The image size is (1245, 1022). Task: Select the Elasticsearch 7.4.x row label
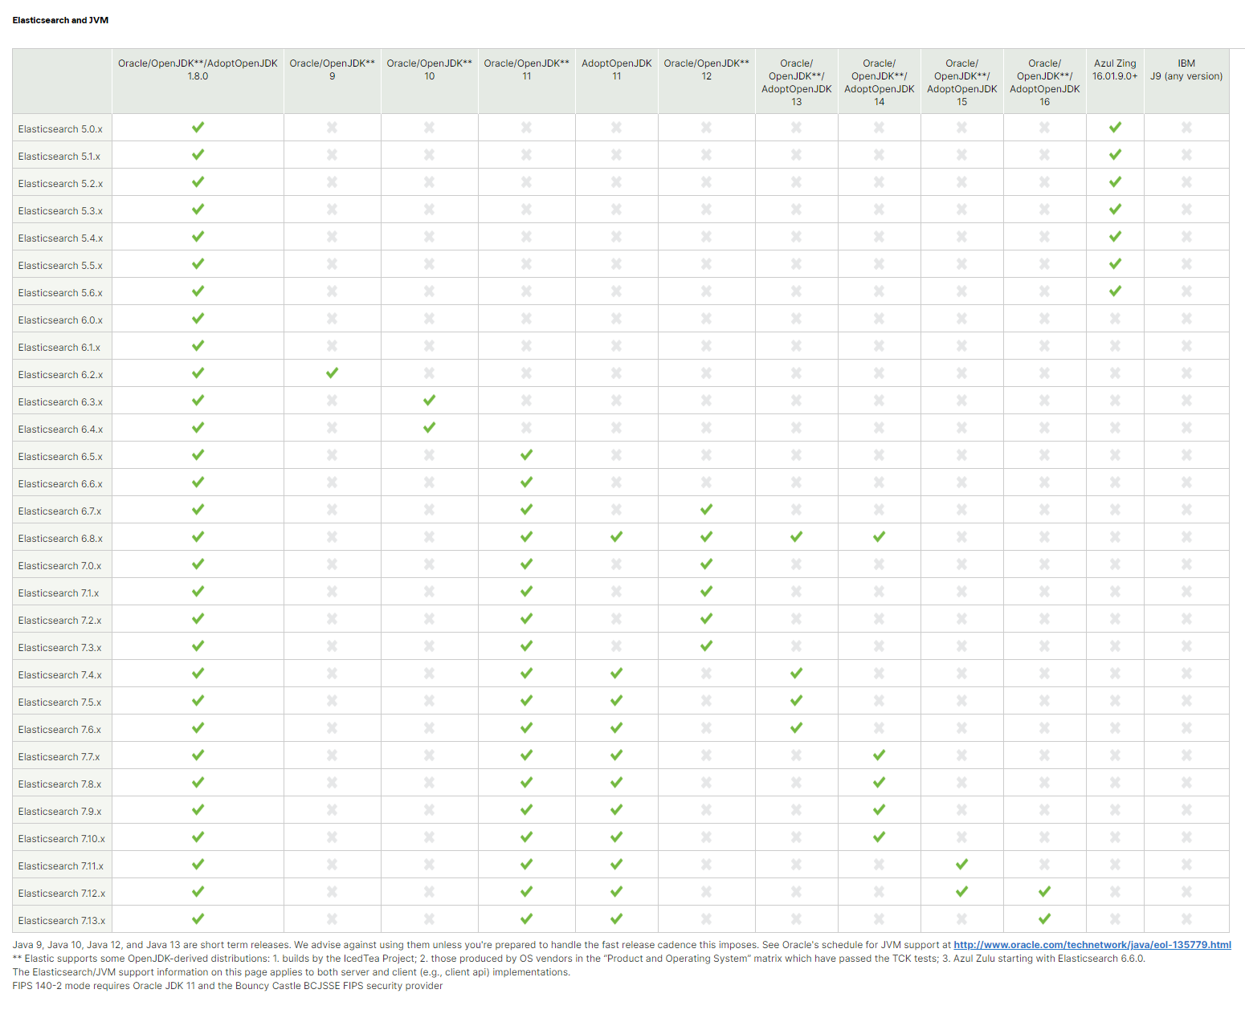coord(59,675)
